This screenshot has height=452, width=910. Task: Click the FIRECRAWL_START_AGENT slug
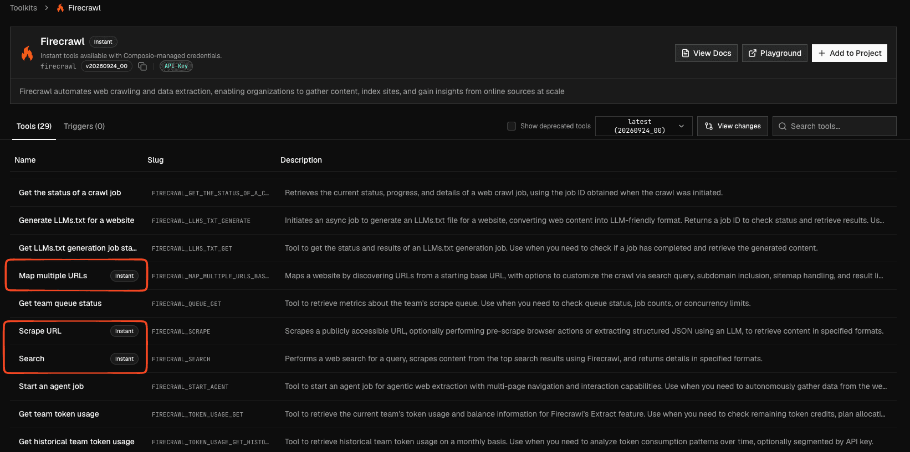click(190, 387)
